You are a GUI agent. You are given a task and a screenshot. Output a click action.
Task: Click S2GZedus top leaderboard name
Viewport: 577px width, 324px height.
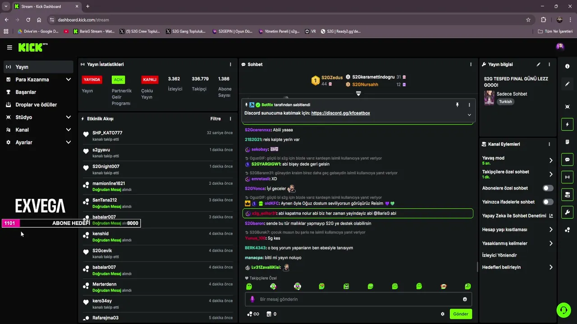point(332,77)
